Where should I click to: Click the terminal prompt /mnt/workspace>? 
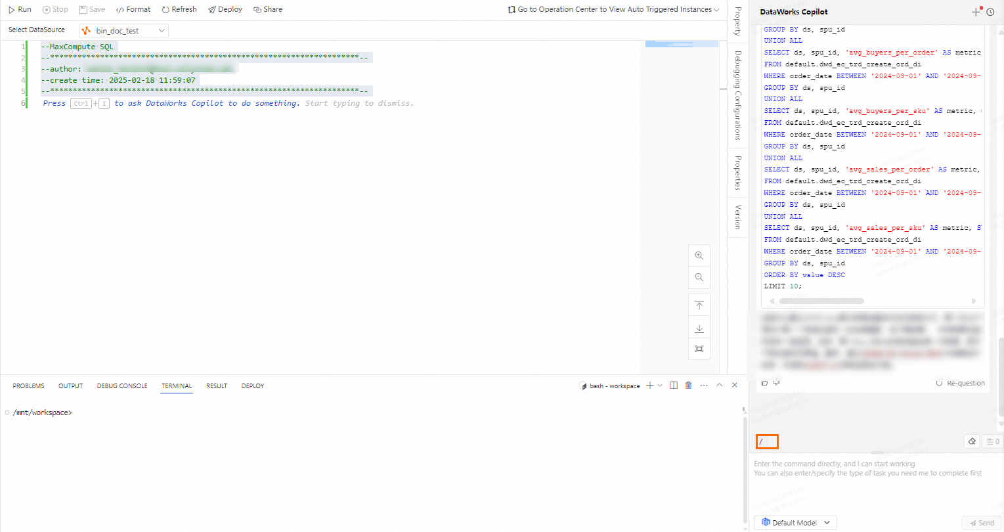pos(42,413)
